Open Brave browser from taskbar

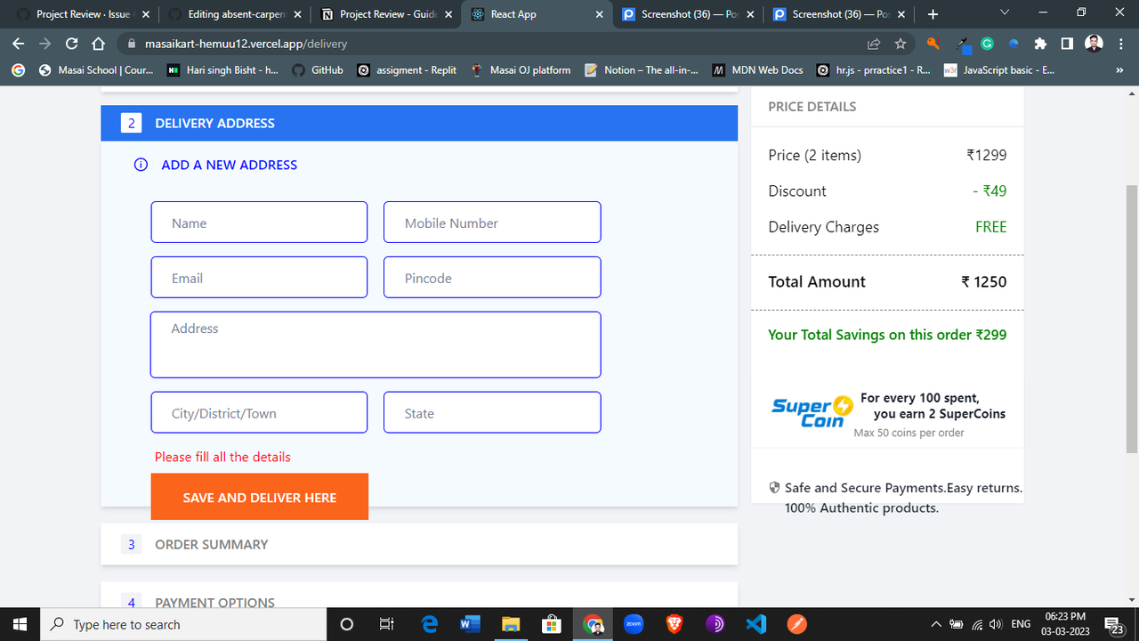(x=675, y=624)
